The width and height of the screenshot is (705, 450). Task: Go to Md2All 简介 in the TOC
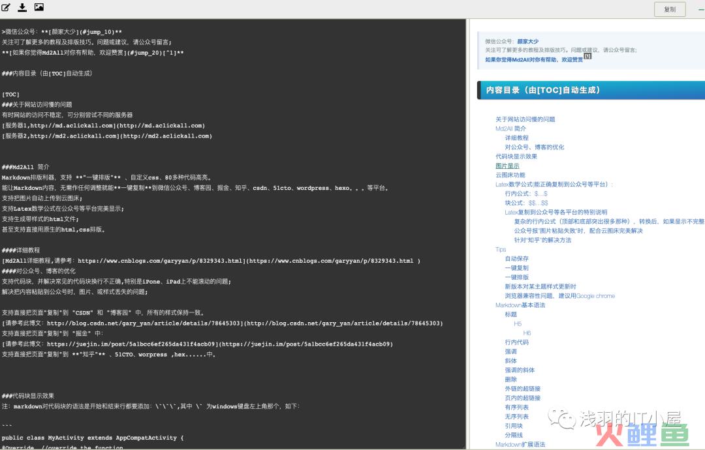510,129
